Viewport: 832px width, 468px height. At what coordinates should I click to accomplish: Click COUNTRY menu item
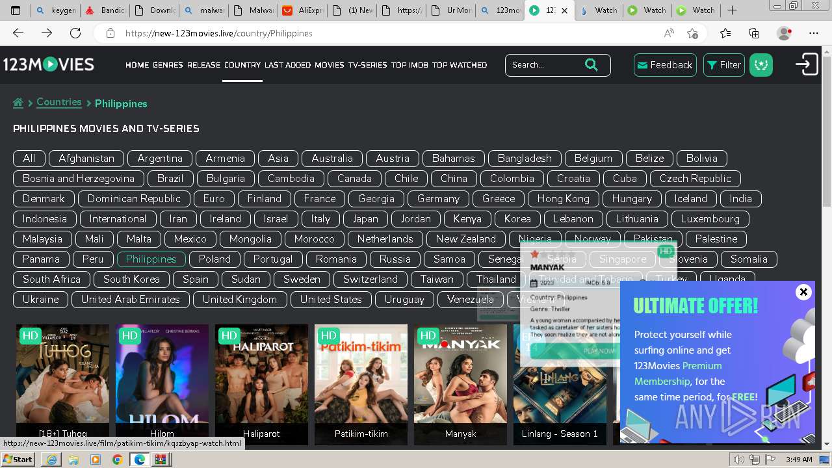242,65
